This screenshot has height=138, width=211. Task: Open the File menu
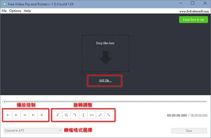(4, 11)
